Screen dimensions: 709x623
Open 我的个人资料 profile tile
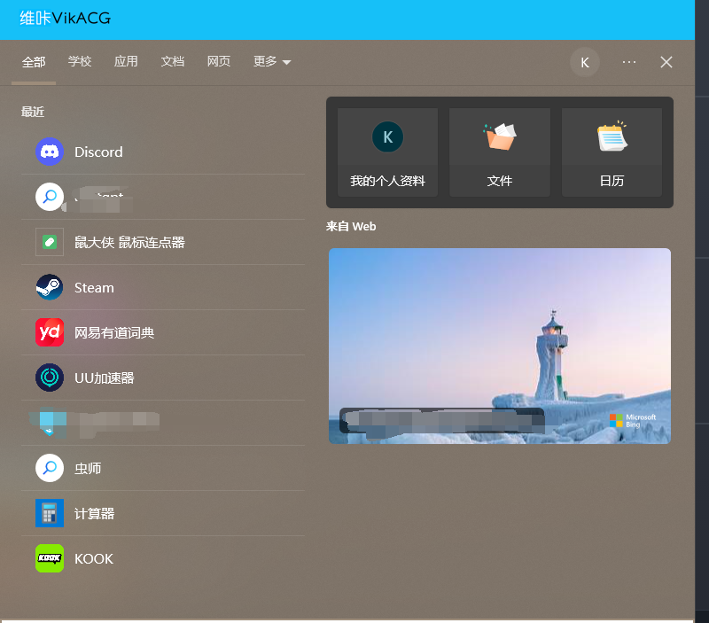click(x=387, y=152)
